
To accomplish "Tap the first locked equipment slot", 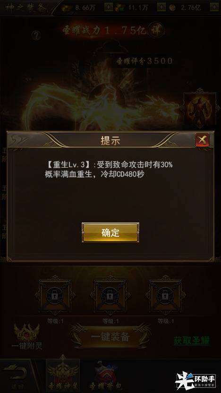I will tap(55, 296).
